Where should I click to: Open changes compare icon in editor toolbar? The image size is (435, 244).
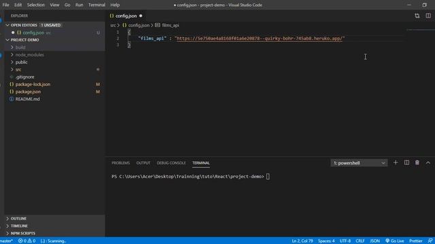pyautogui.click(x=417, y=16)
